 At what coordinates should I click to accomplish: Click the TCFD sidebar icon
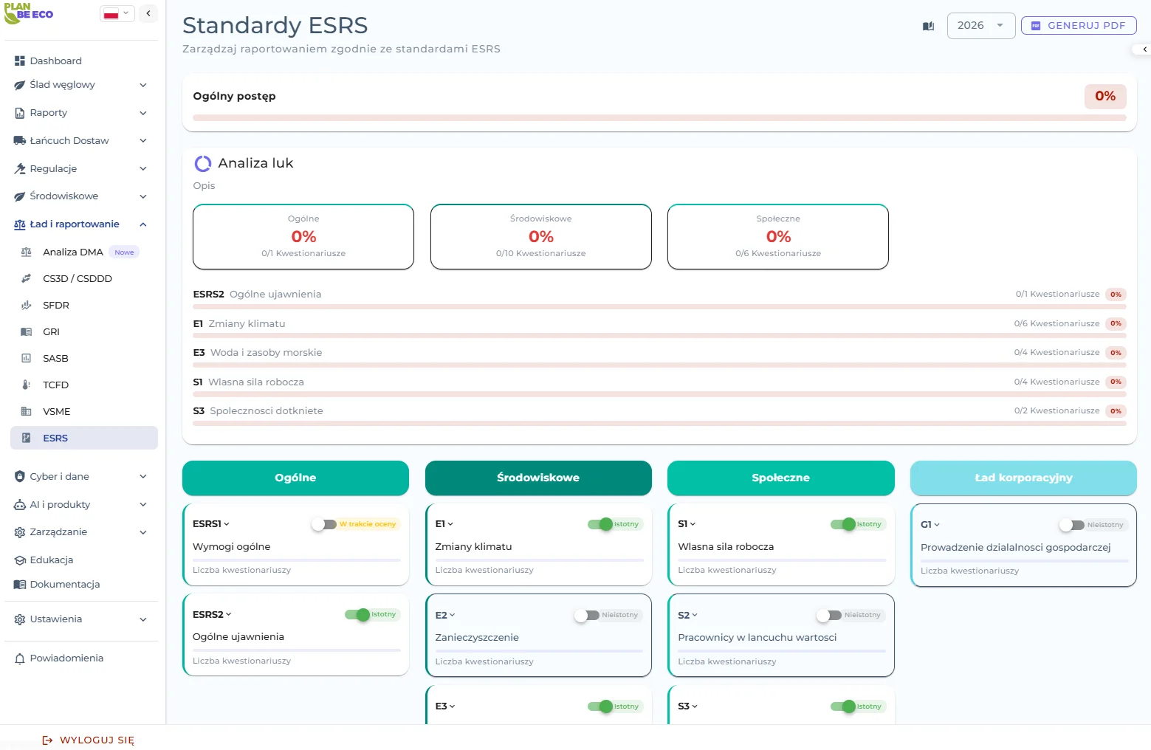(27, 385)
